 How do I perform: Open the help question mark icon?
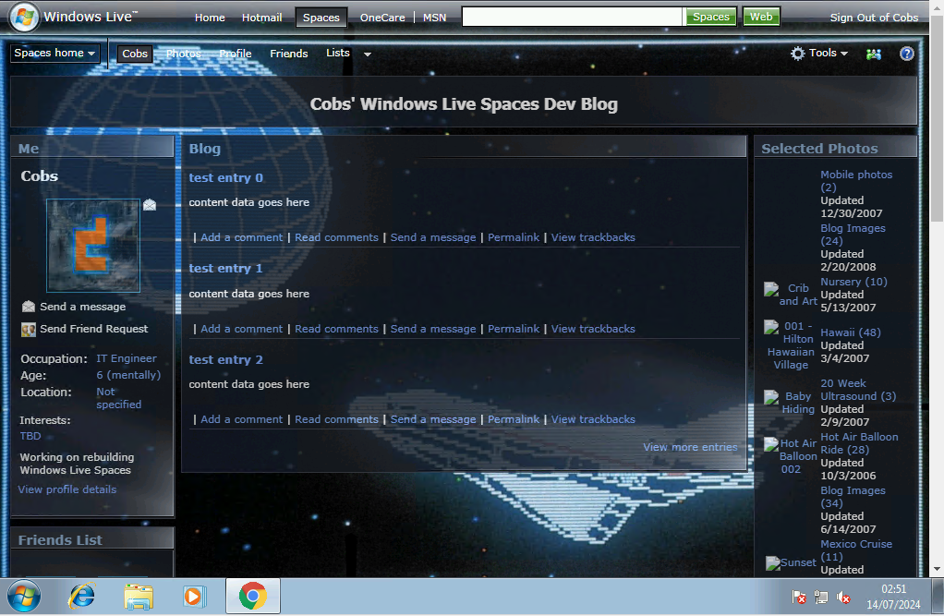pyautogui.click(x=907, y=54)
